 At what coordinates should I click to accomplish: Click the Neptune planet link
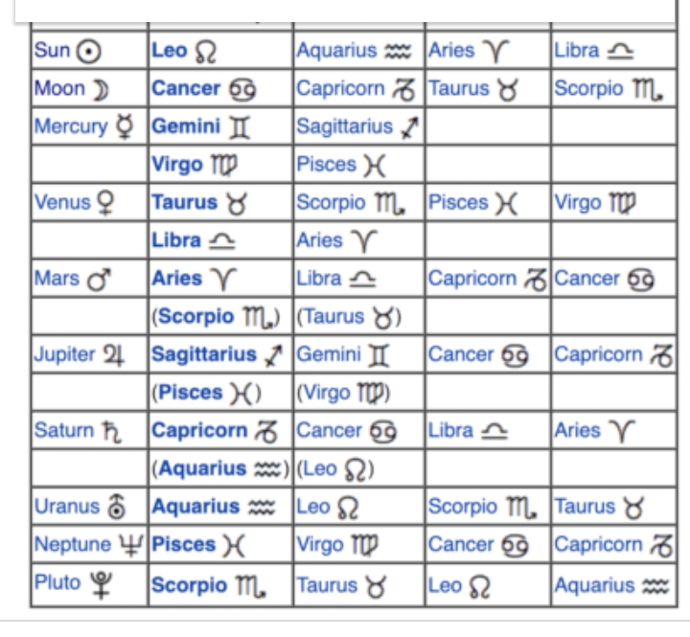[x=73, y=544]
